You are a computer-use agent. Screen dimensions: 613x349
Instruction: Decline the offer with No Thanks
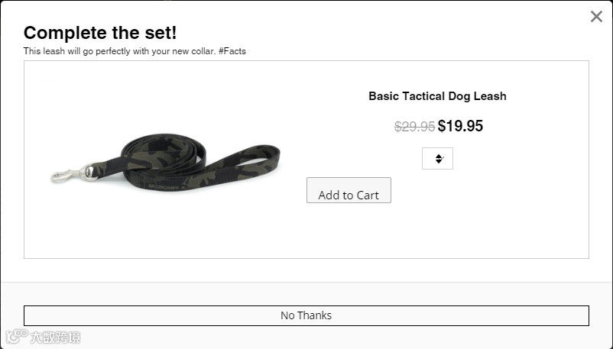[306, 315]
